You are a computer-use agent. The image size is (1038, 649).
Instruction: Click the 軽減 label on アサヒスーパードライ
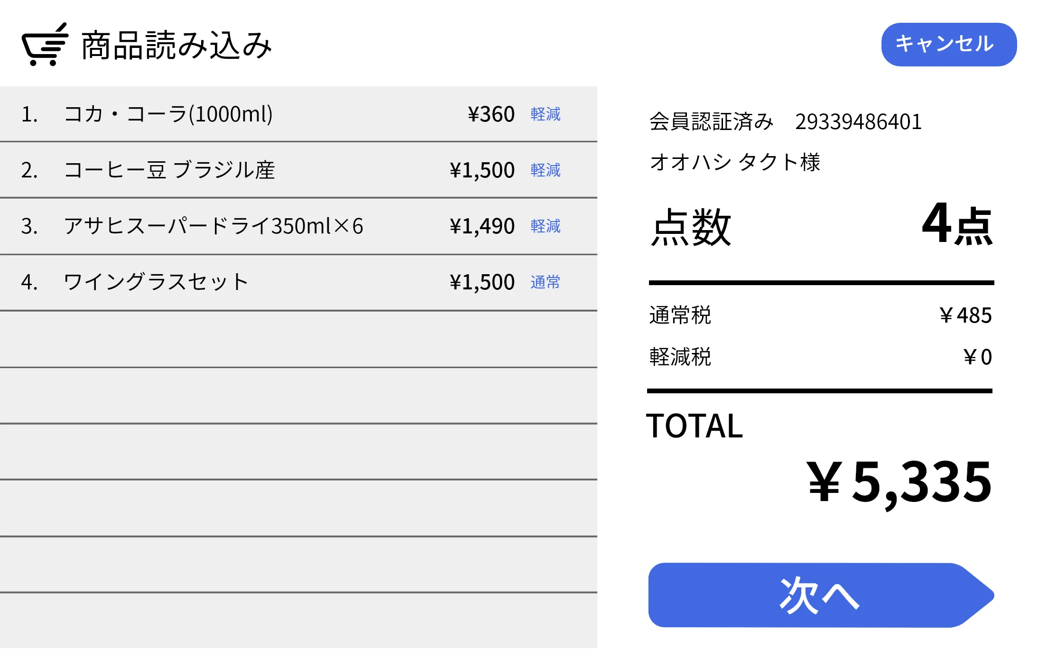(x=545, y=226)
